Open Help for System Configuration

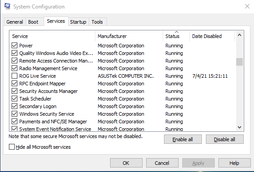(x=234, y=163)
